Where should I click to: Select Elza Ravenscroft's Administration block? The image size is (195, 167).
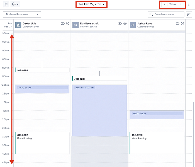[99, 111]
